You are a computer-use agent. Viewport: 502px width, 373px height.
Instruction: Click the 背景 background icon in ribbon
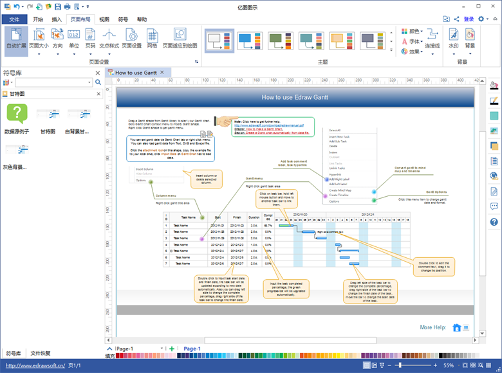pos(470,34)
